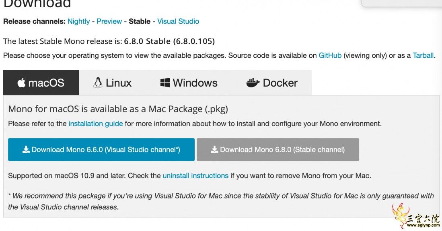Click the 'Release channels:' label
This screenshot has width=442, height=231.
35,21
